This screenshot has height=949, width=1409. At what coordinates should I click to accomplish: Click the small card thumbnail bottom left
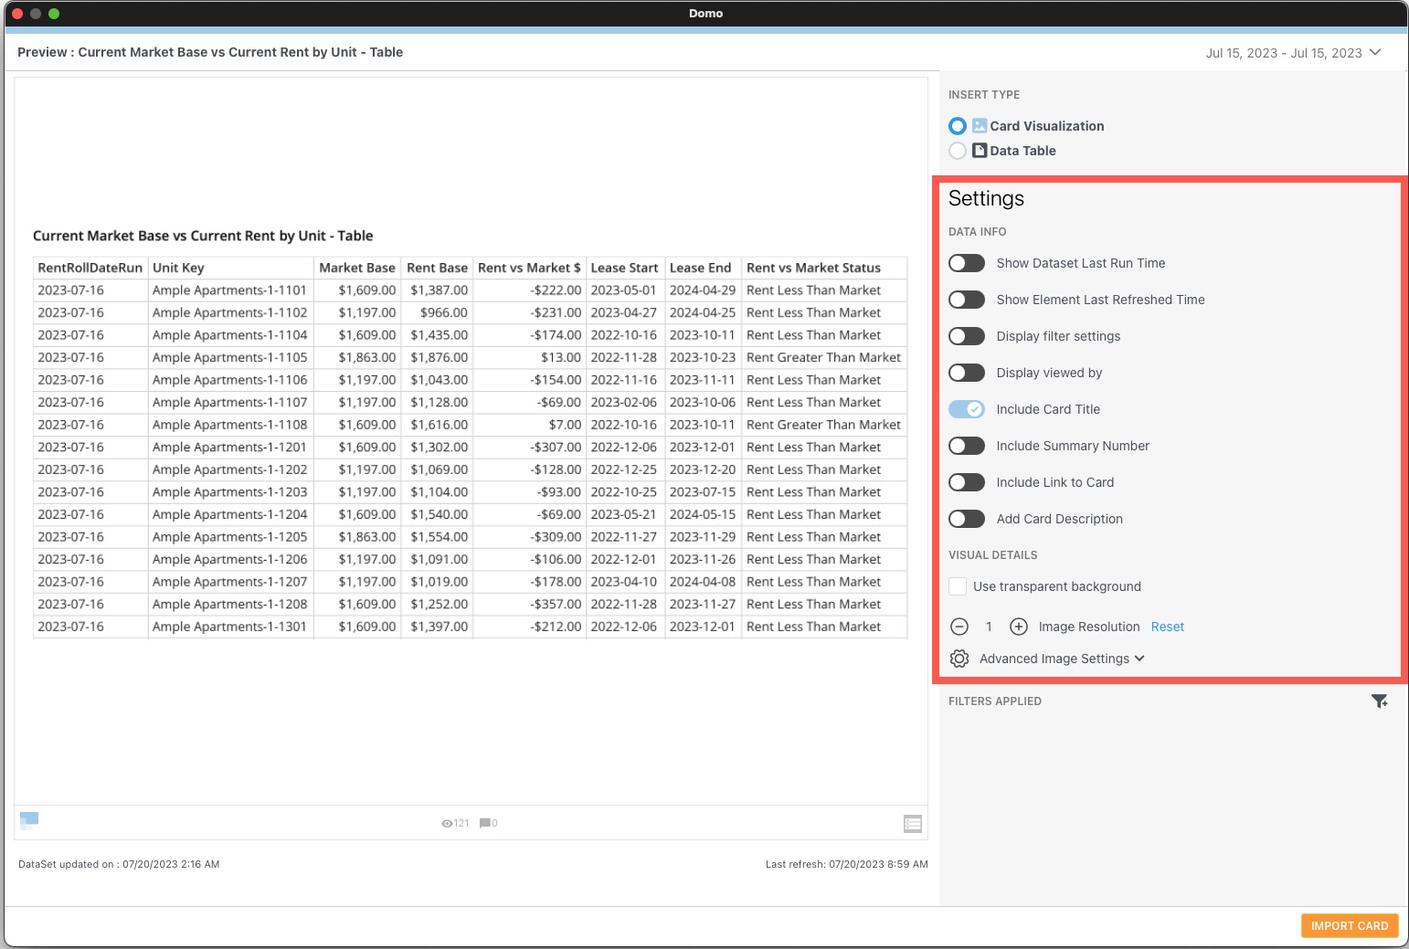pos(28,820)
